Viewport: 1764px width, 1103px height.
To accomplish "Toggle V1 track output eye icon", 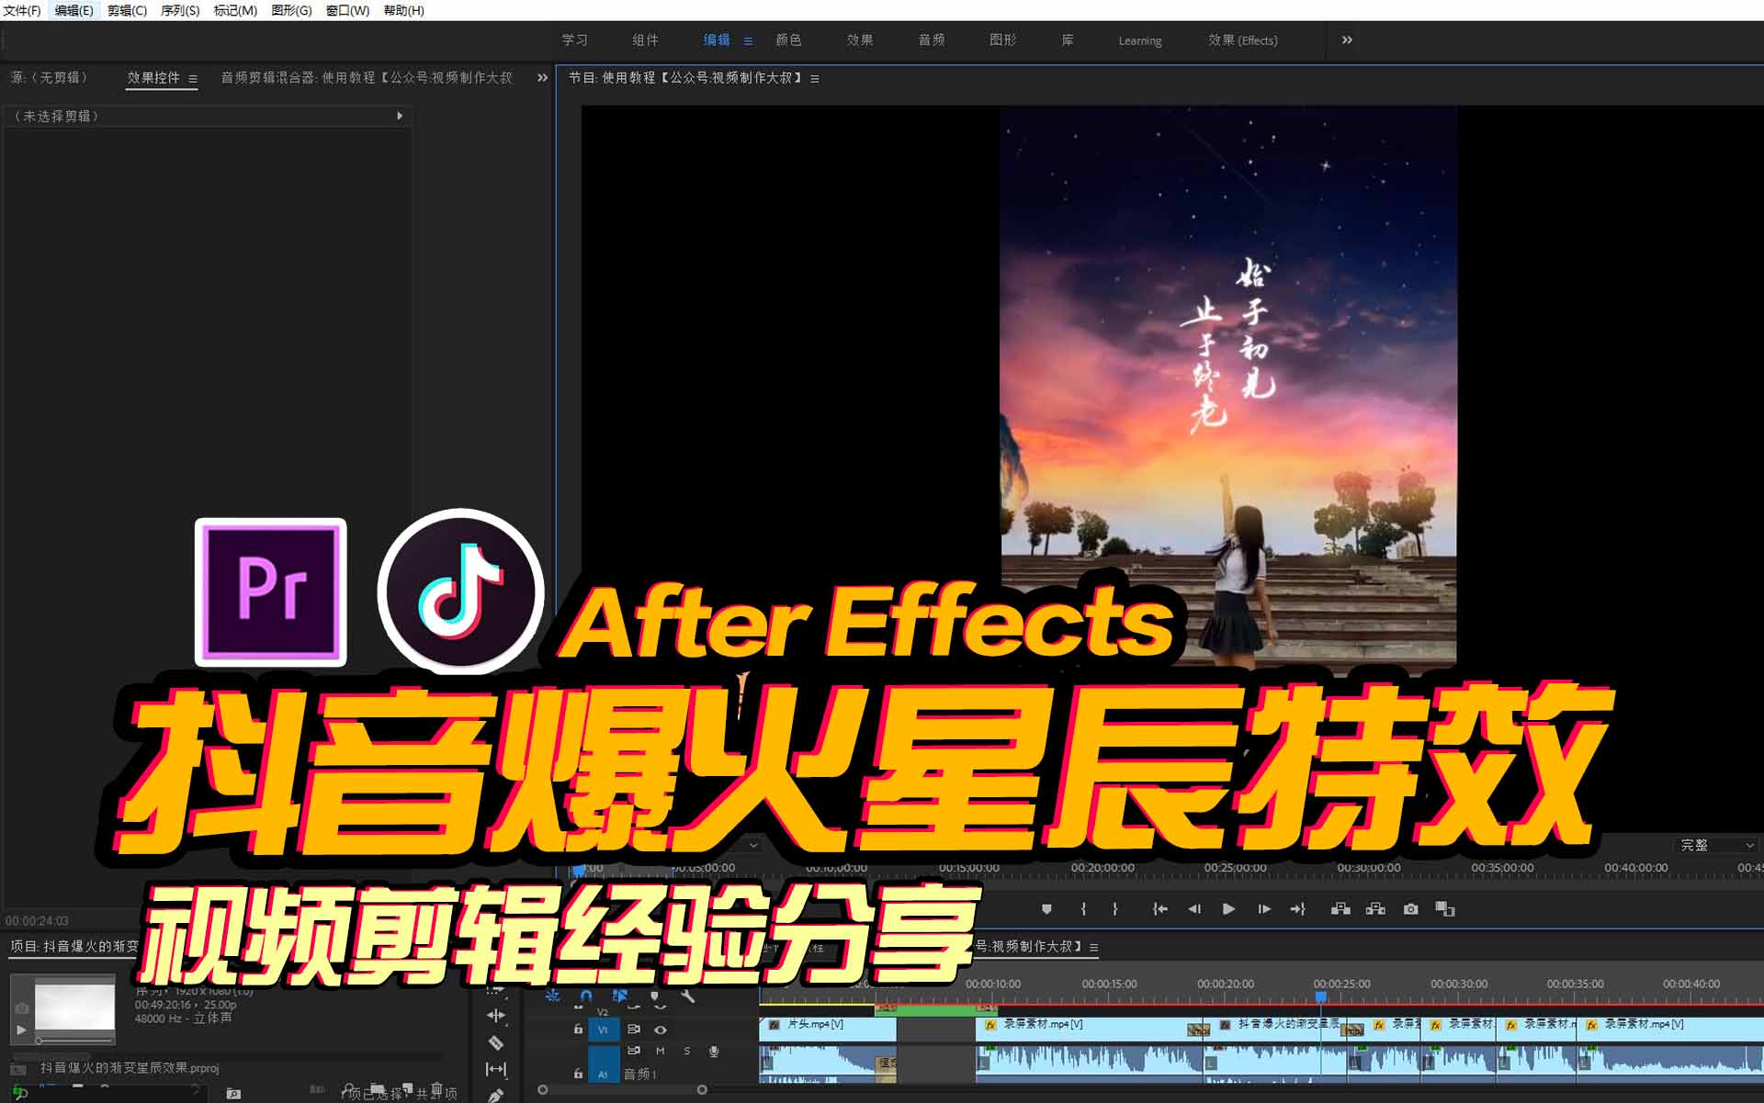I will click(660, 1030).
